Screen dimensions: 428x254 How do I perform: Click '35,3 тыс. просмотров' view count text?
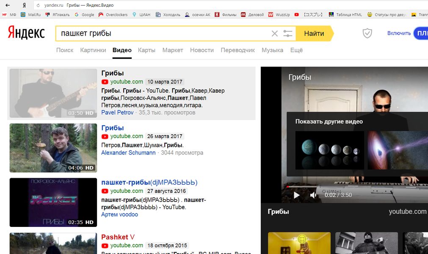pyautogui.click(x=167, y=113)
